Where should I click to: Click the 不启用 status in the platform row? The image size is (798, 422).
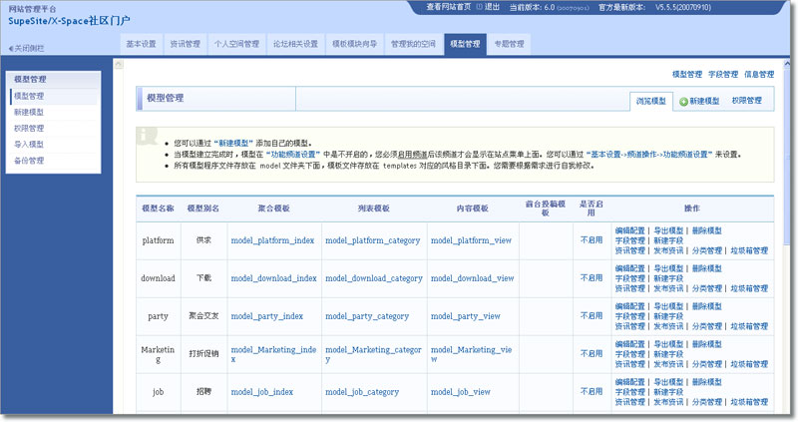coord(591,240)
